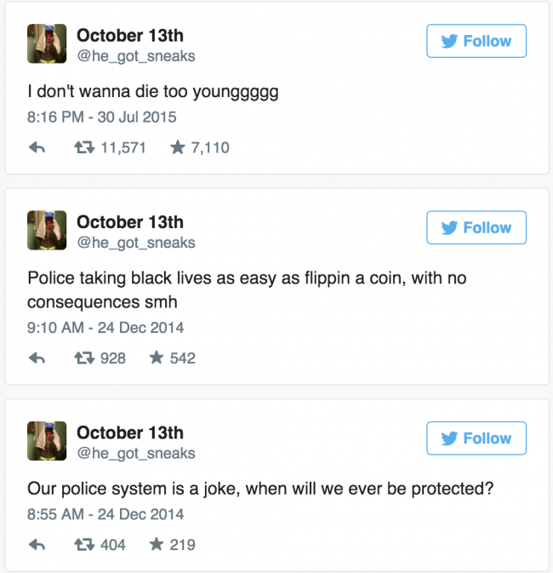553x573 pixels.
Task: Retweet the tweet with 11,571 retweets
Action: click(84, 147)
